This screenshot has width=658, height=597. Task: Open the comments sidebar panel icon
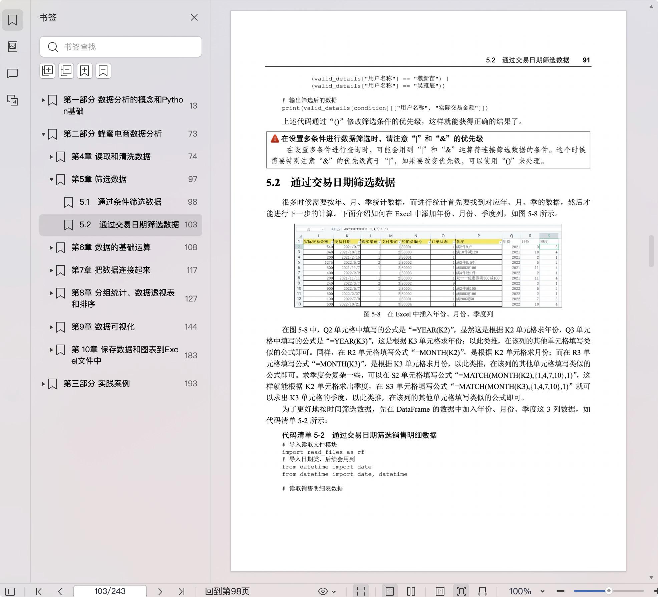click(x=13, y=73)
